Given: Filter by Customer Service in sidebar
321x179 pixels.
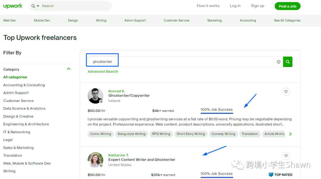Looking at the screenshot, I should point(18,101).
